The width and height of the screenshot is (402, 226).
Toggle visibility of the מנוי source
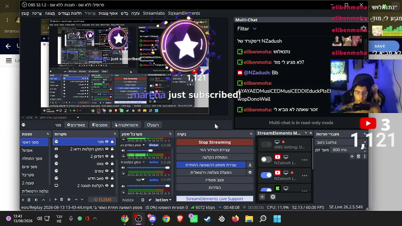coord(107,142)
